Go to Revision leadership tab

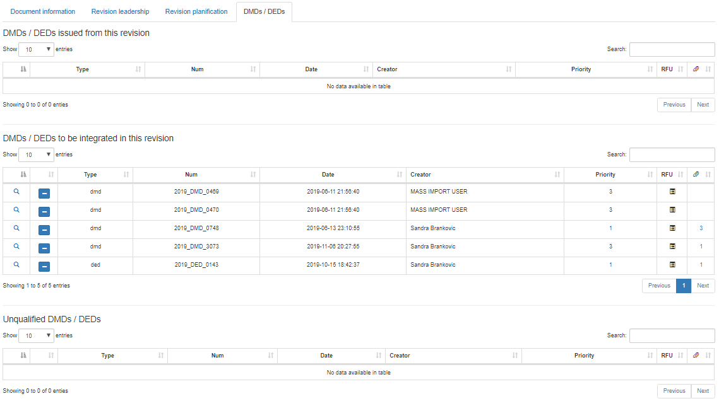click(120, 12)
